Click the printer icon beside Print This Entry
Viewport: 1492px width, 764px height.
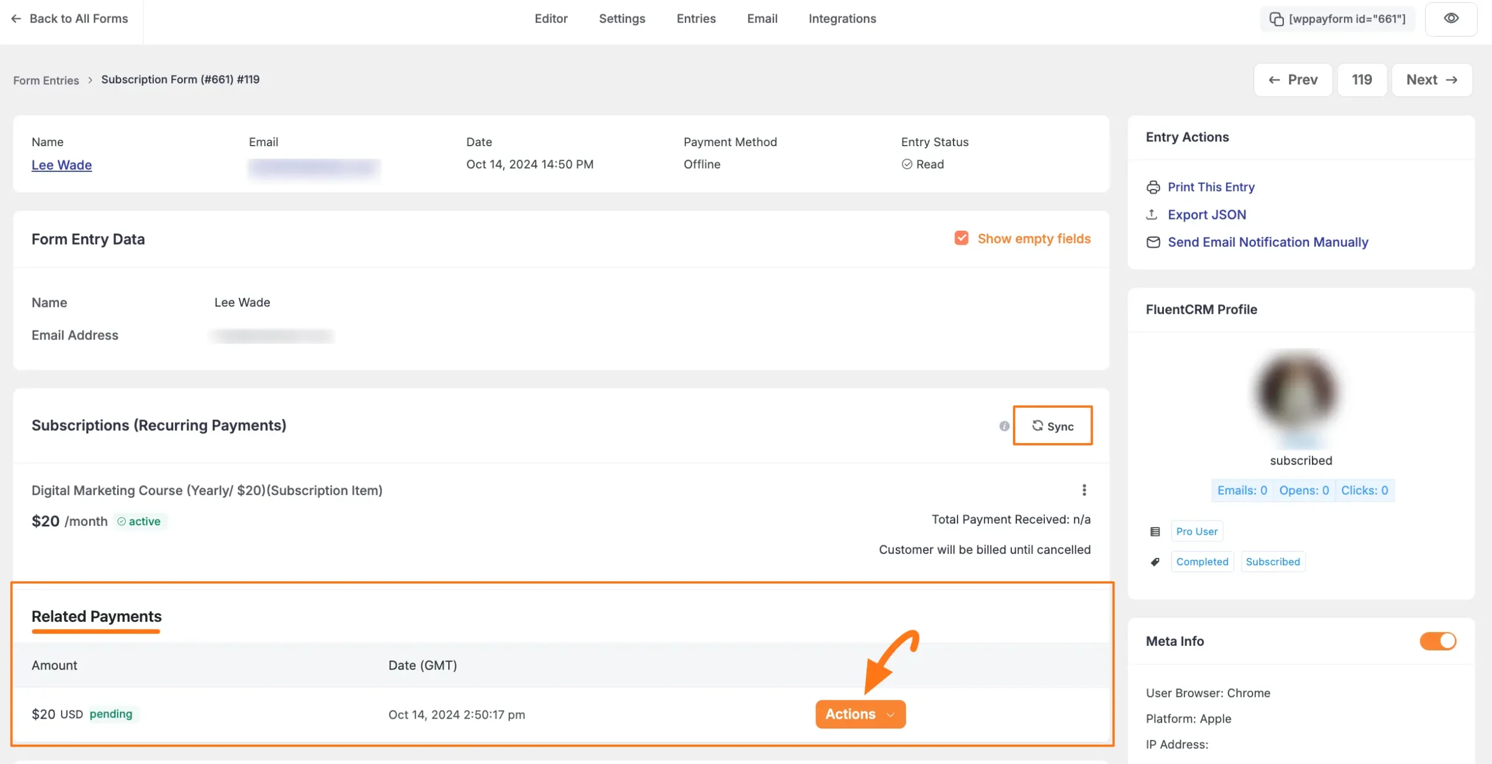pyautogui.click(x=1154, y=187)
